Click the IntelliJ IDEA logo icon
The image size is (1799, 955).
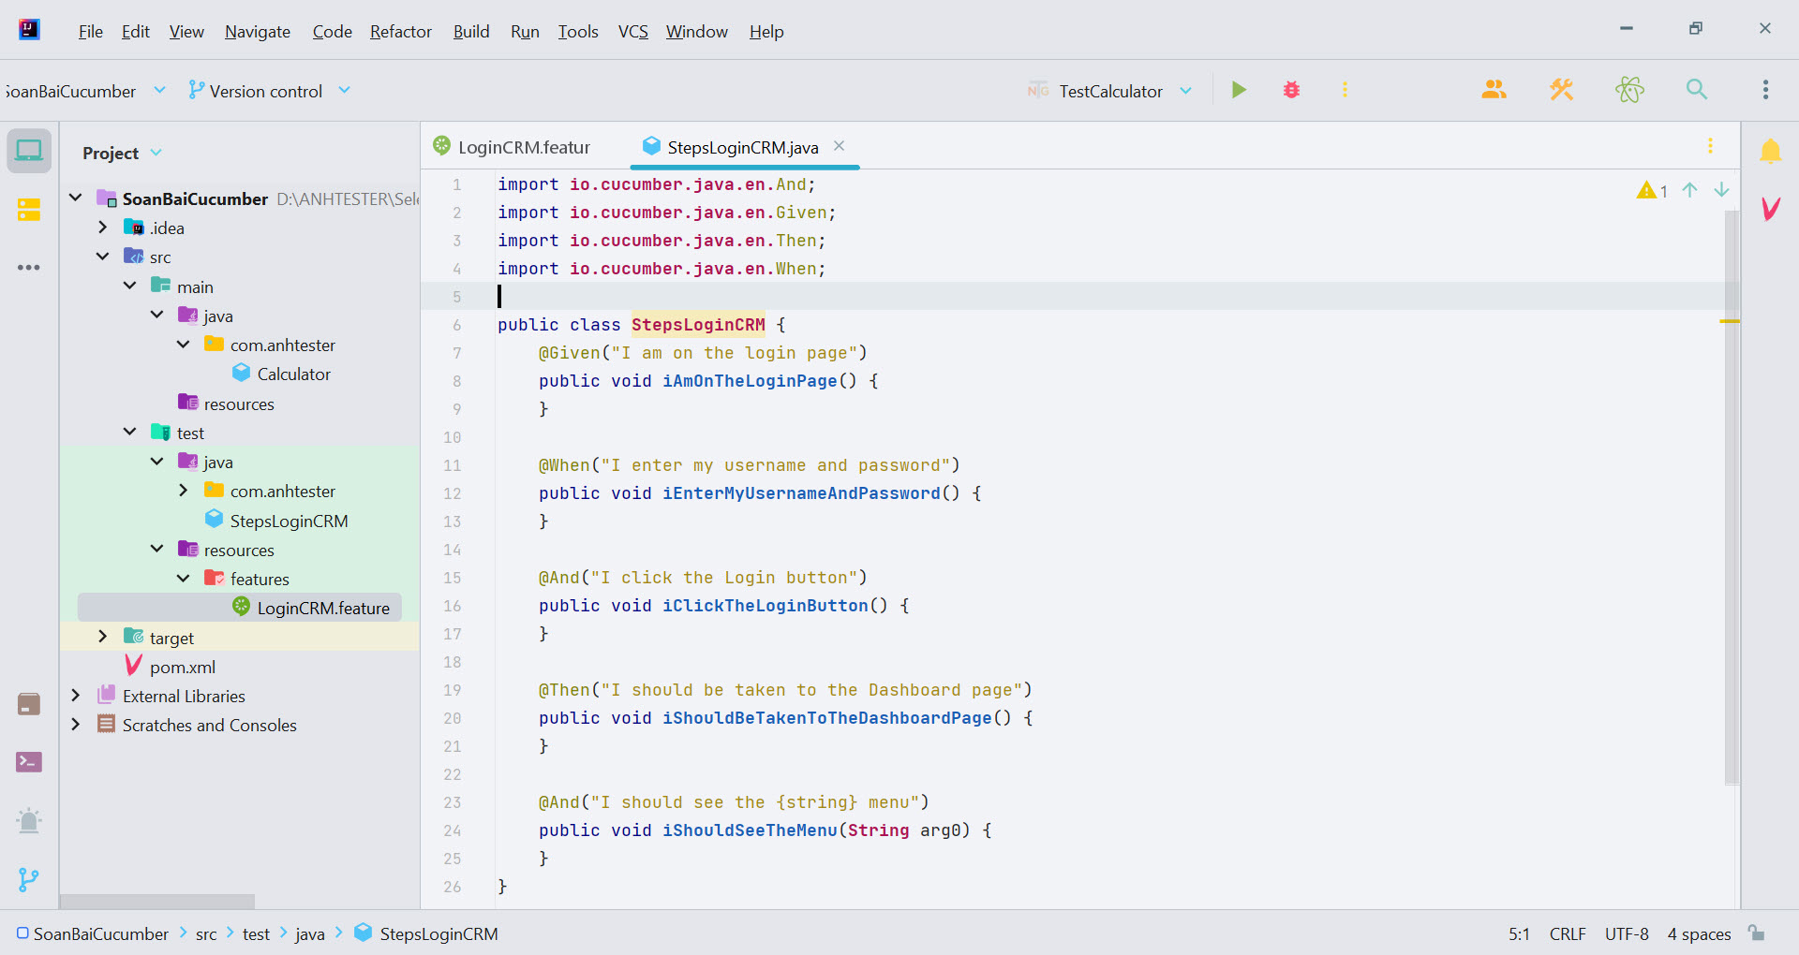(29, 30)
